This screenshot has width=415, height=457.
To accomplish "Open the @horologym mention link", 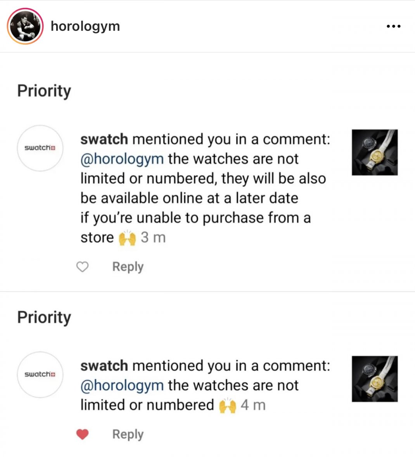I will (121, 159).
